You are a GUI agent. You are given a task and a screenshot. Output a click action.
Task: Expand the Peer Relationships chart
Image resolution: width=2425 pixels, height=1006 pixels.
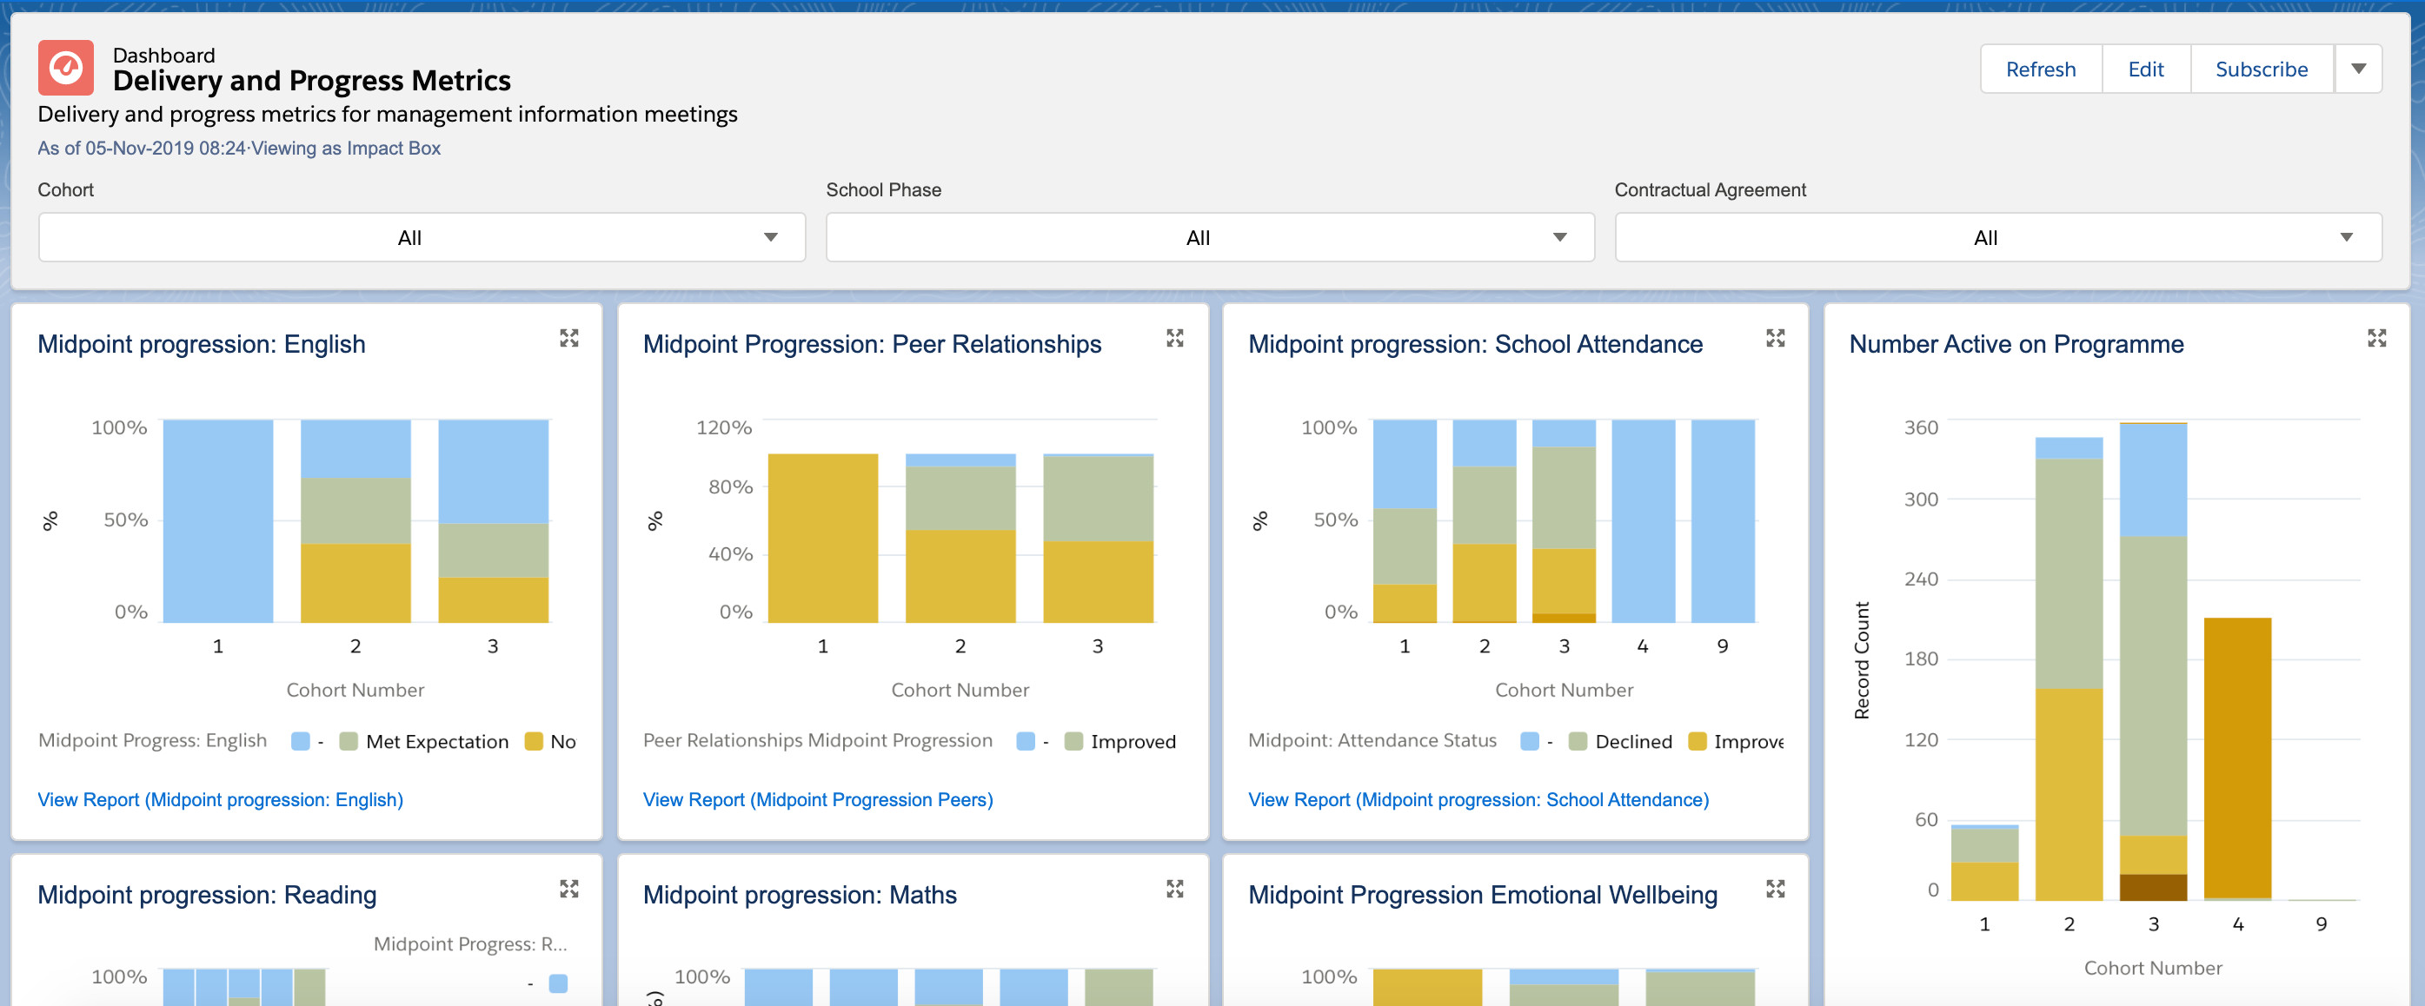pyautogui.click(x=1174, y=338)
